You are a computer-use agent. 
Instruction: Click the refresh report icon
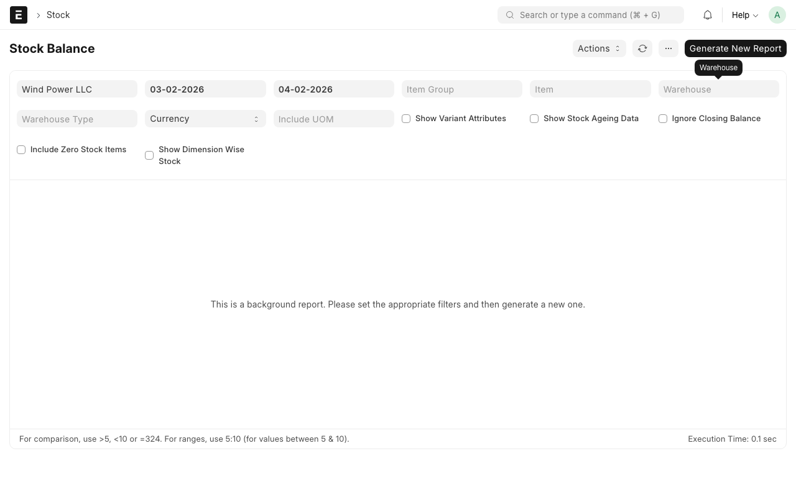click(642, 48)
